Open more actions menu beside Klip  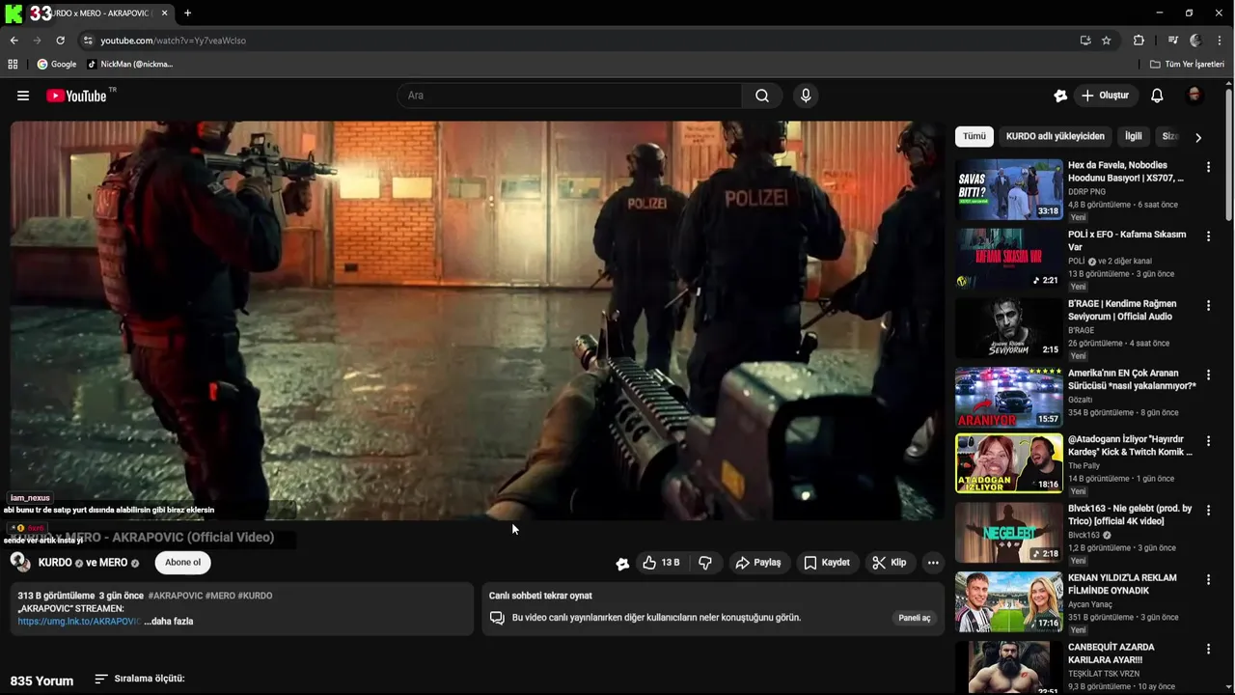pos(933,563)
